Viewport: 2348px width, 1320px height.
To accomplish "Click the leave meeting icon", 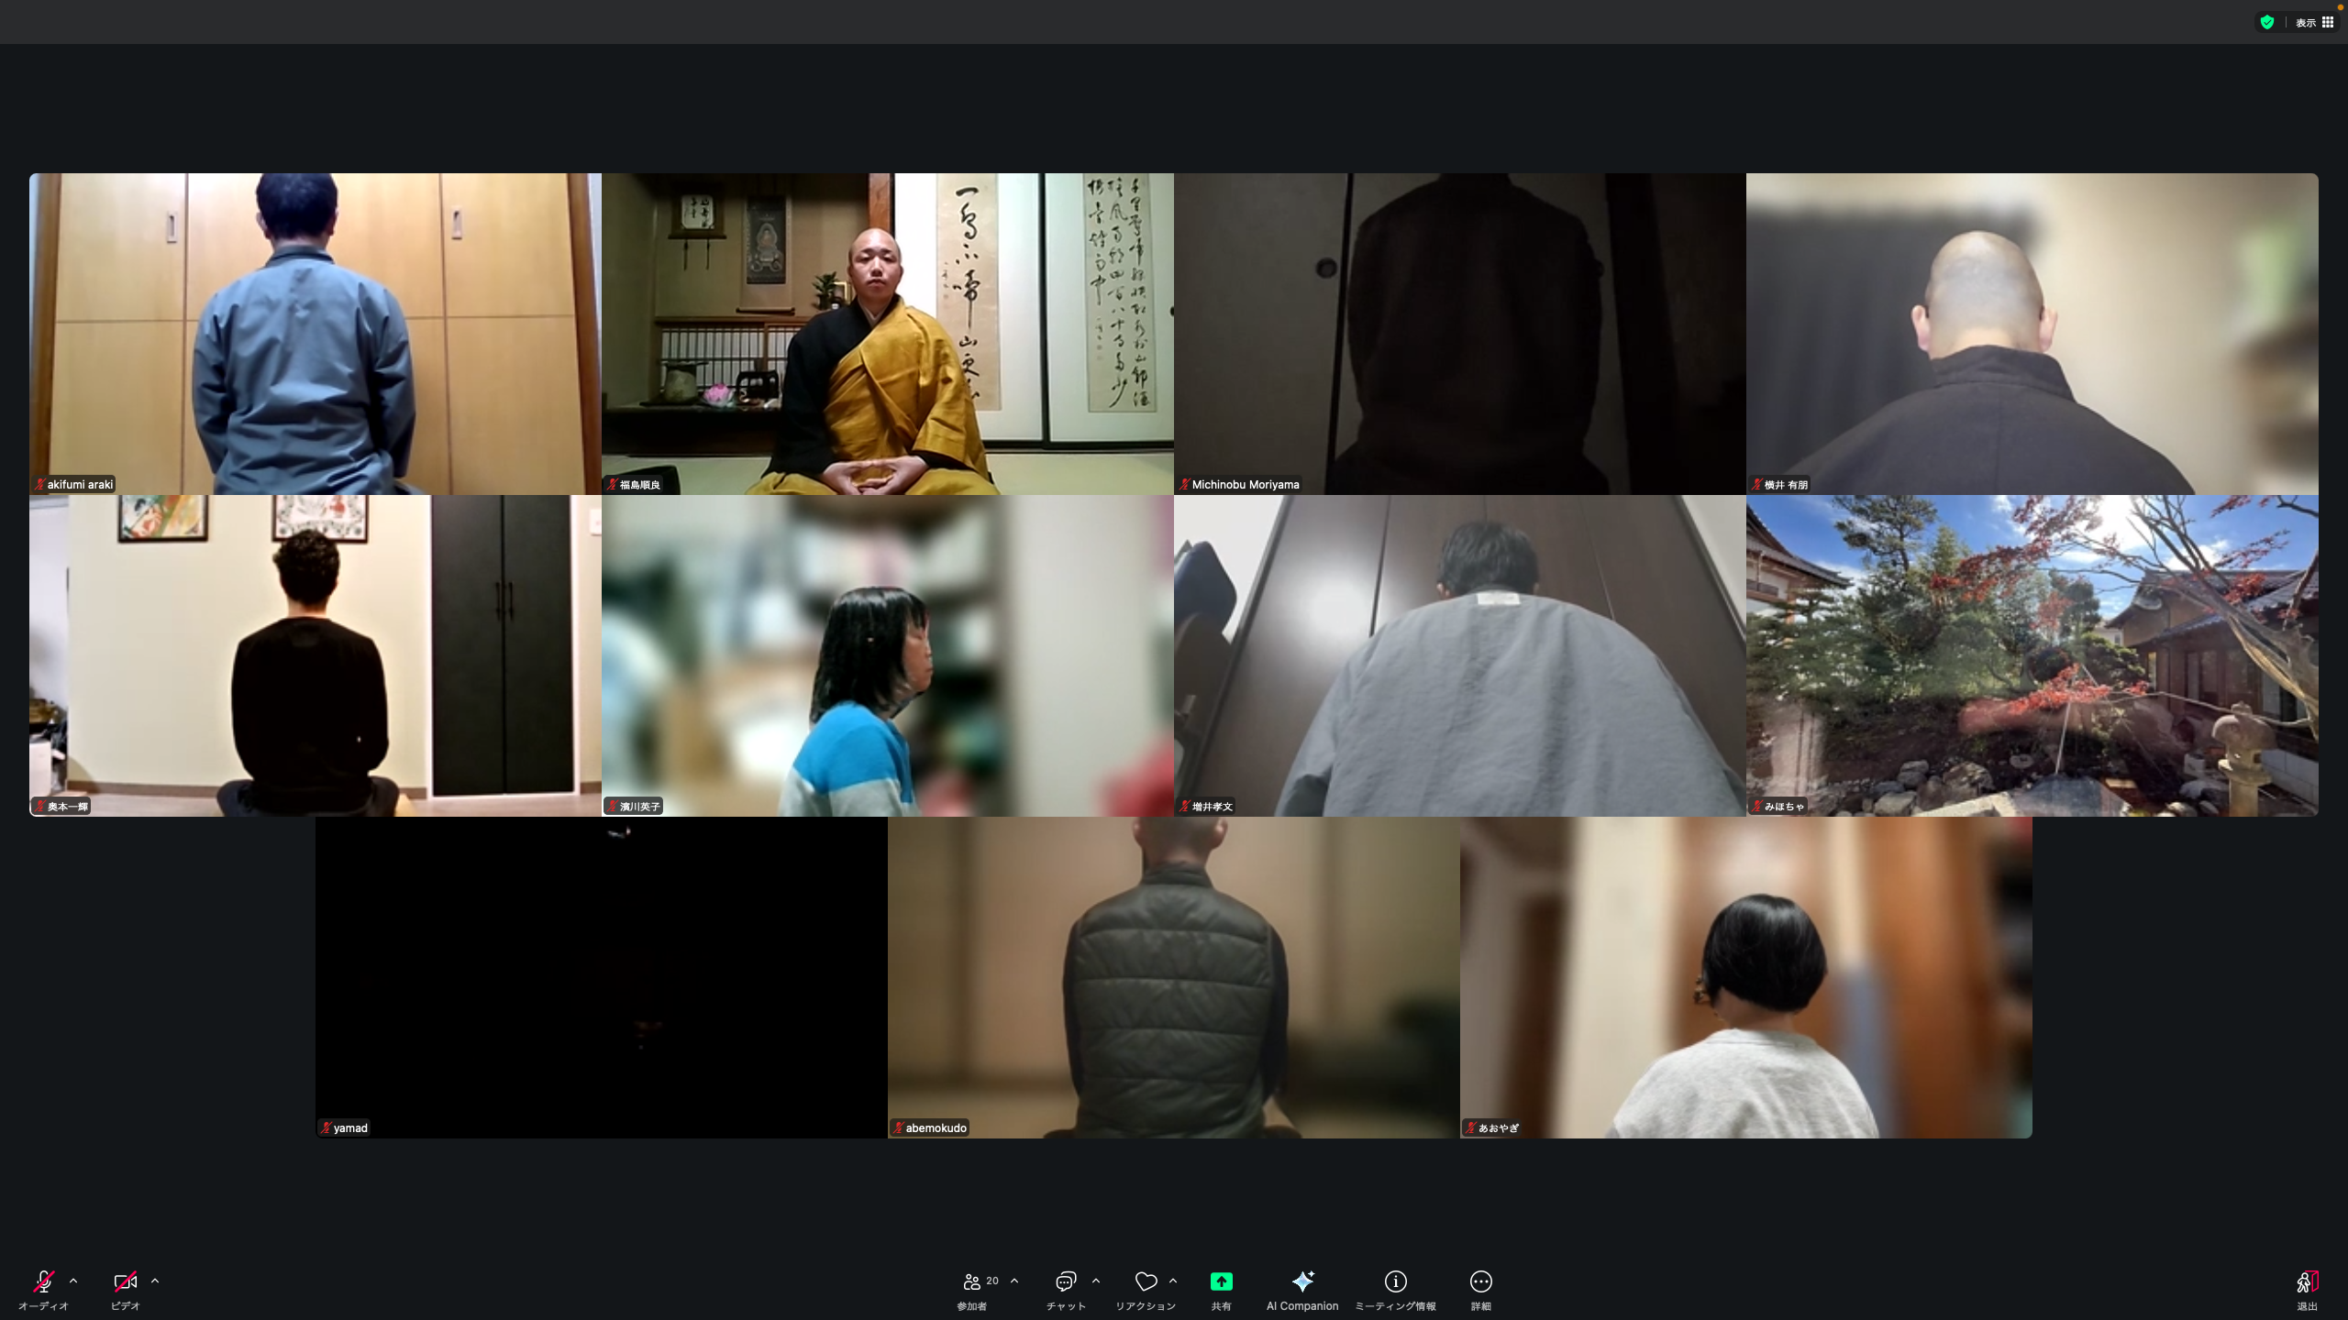I will tap(2307, 1281).
